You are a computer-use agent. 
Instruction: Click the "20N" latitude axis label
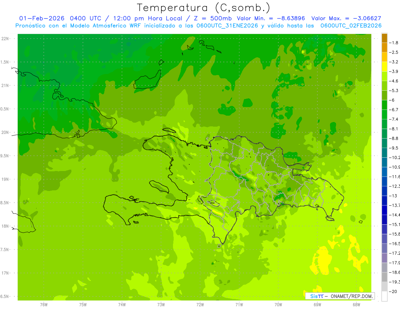pos(5,132)
